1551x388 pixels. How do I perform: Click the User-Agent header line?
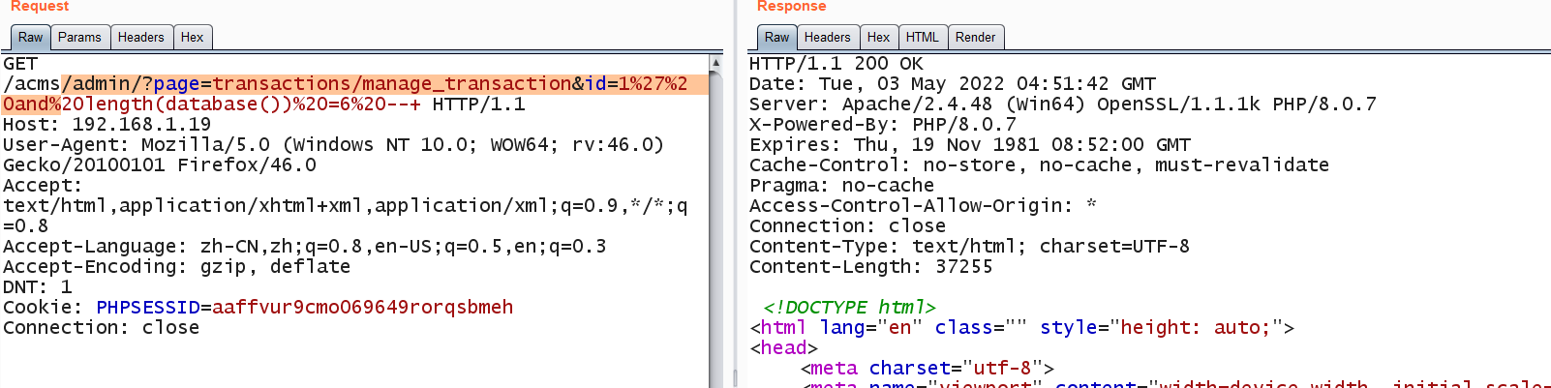click(x=333, y=155)
